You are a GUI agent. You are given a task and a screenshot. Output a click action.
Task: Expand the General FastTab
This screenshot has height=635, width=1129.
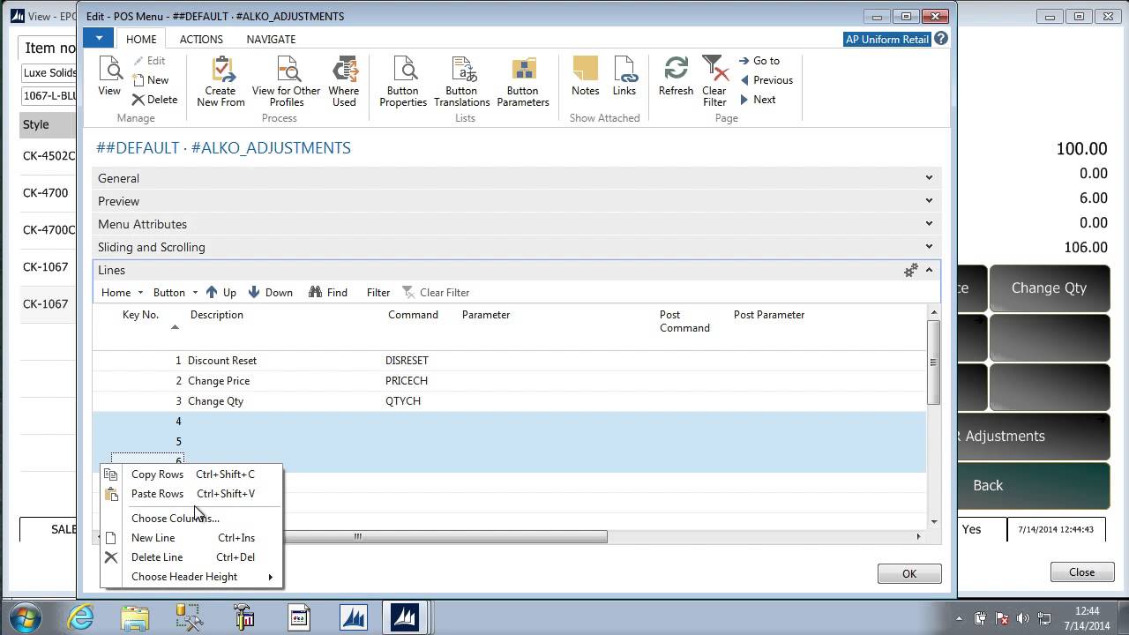tap(517, 178)
